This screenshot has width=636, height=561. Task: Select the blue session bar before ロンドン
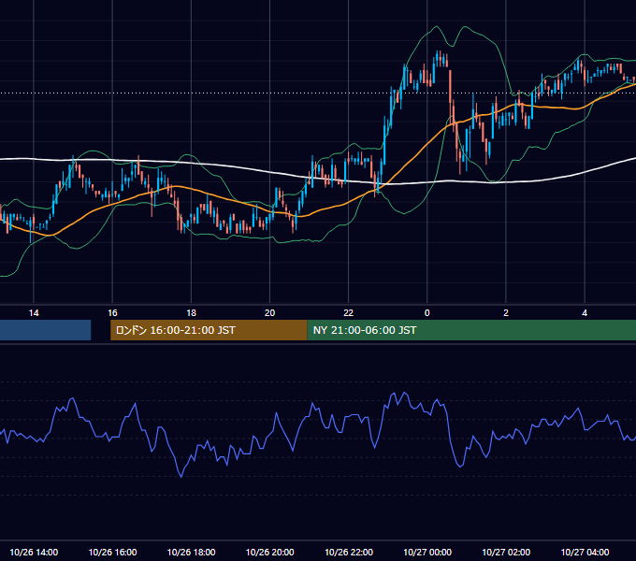point(46,330)
